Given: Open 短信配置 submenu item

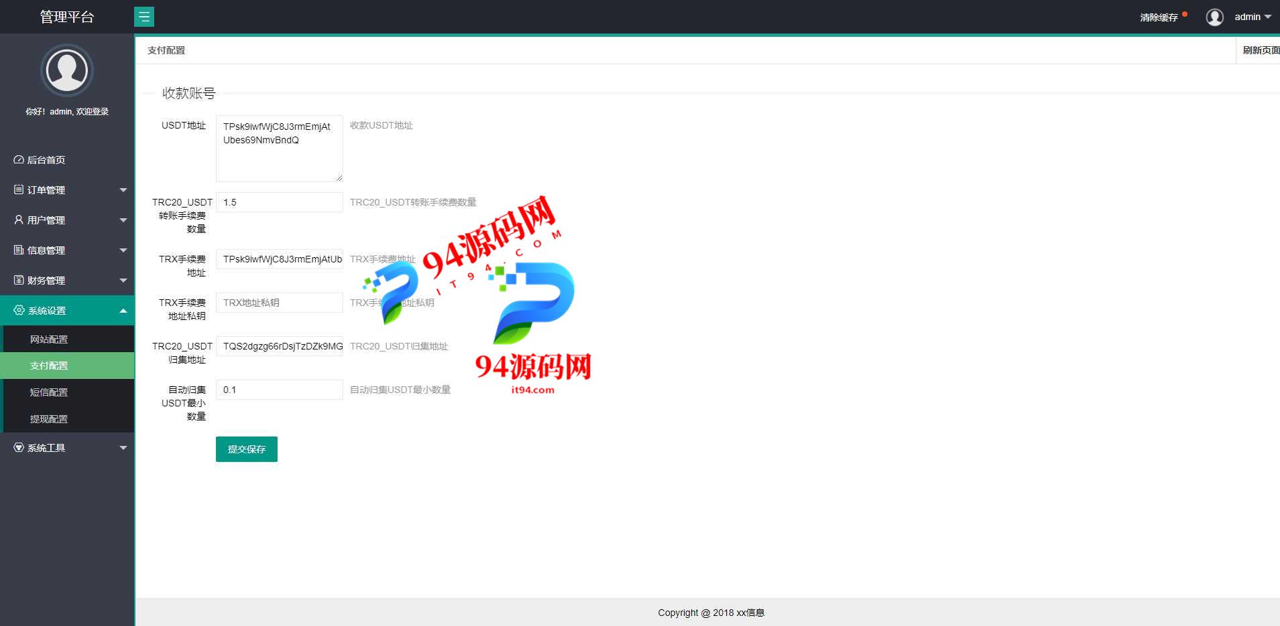Looking at the screenshot, I should (x=67, y=392).
